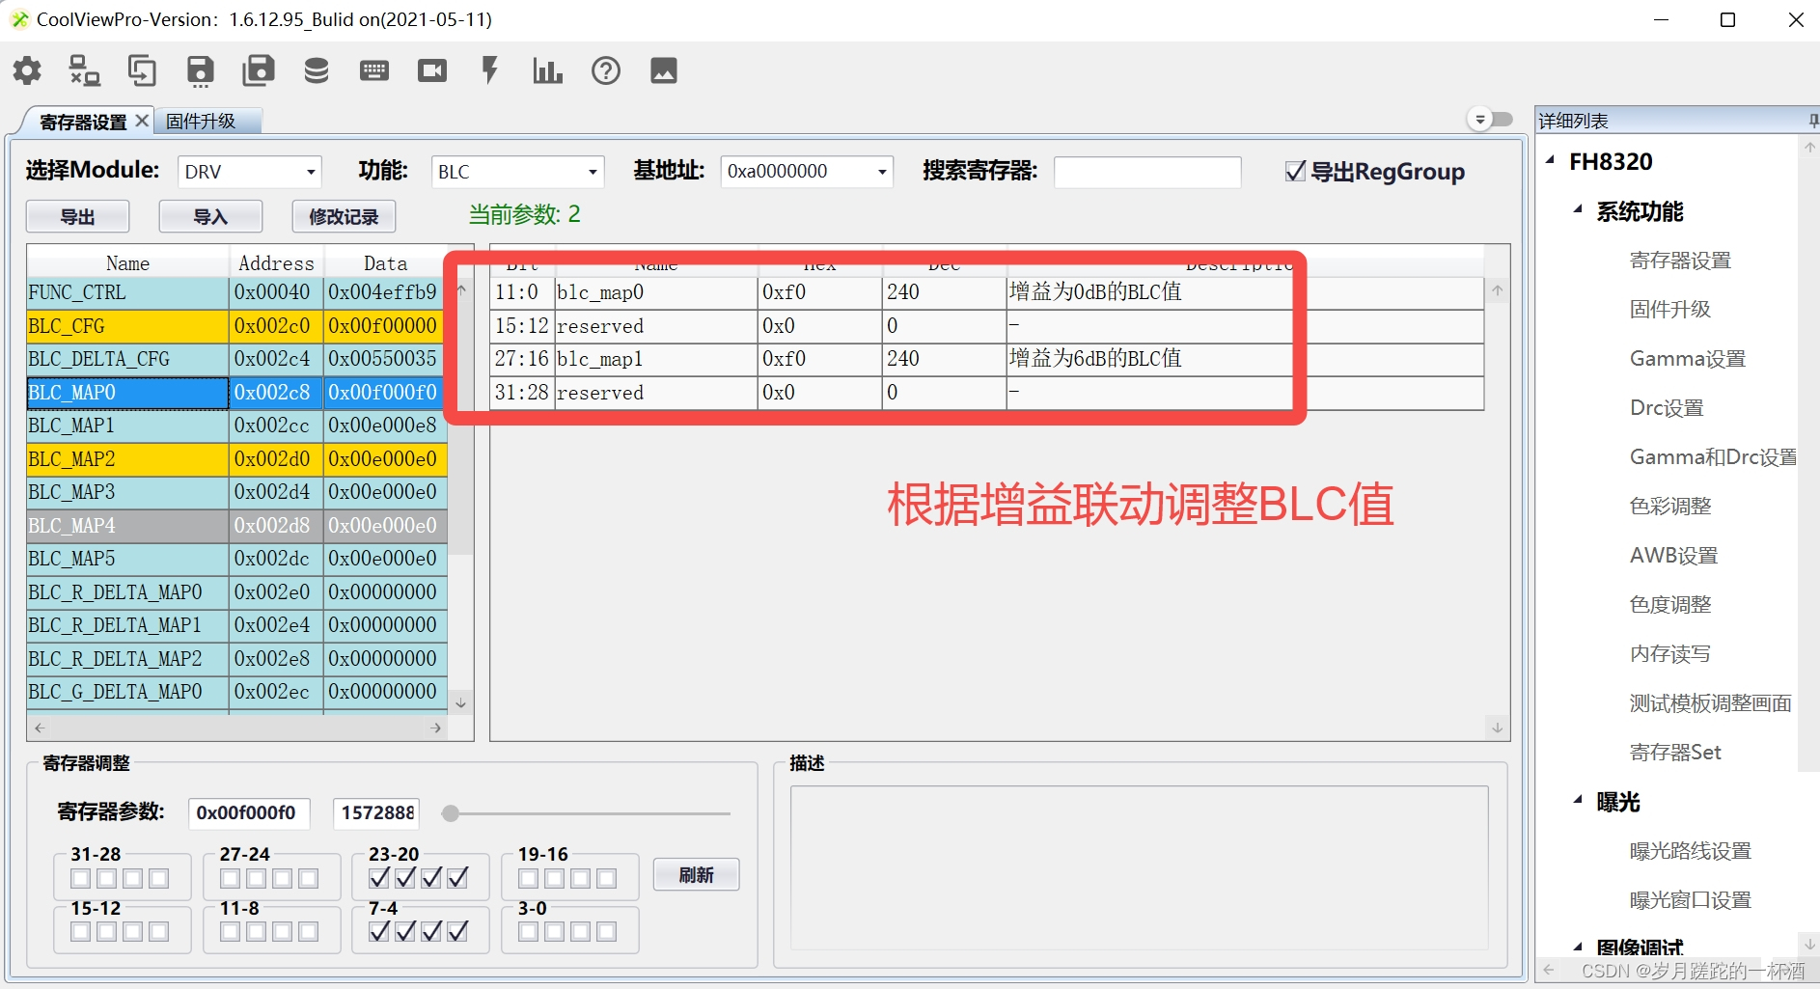This screenshot has width=1820, height=989.
Task: Open the 基地址 0xa0000000 dropdown
Action: coord(807,172)
